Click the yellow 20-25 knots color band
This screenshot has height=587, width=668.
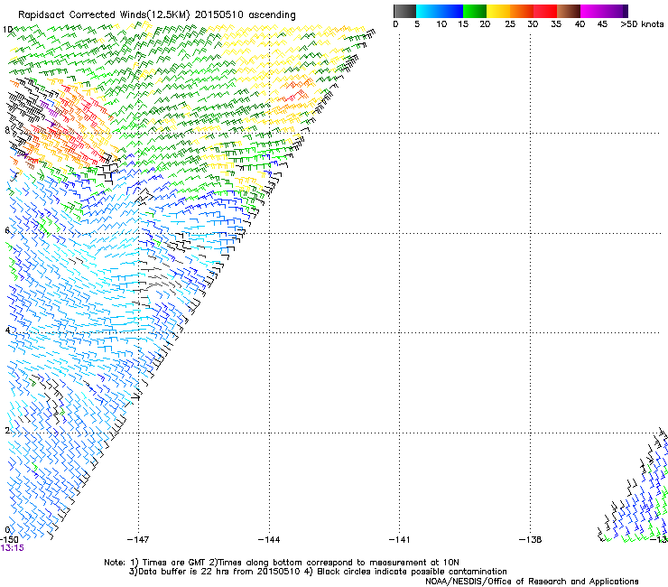click(498, 11)
